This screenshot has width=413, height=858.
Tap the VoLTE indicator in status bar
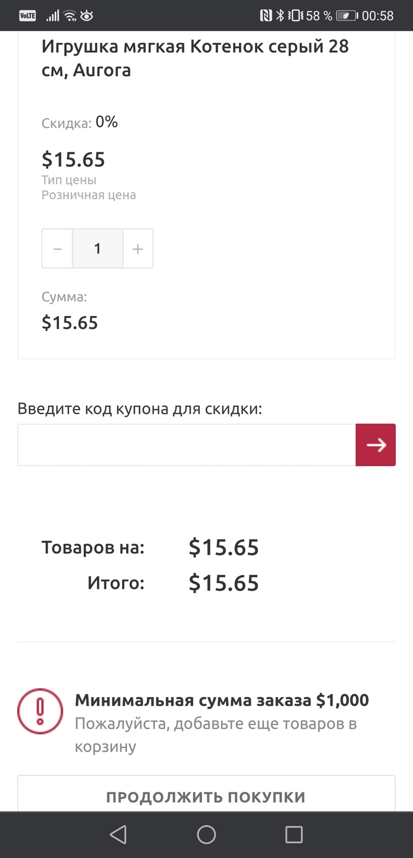pos(28,16)
